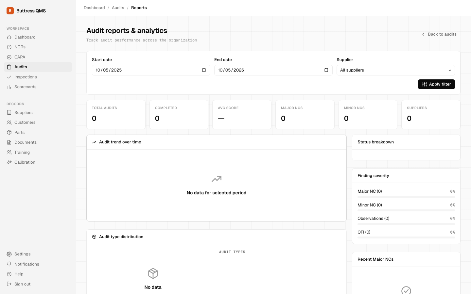Click the 'AUDIT TYPES' label
471x294 pixels.
pyautogui.click(x=232, y=252)
